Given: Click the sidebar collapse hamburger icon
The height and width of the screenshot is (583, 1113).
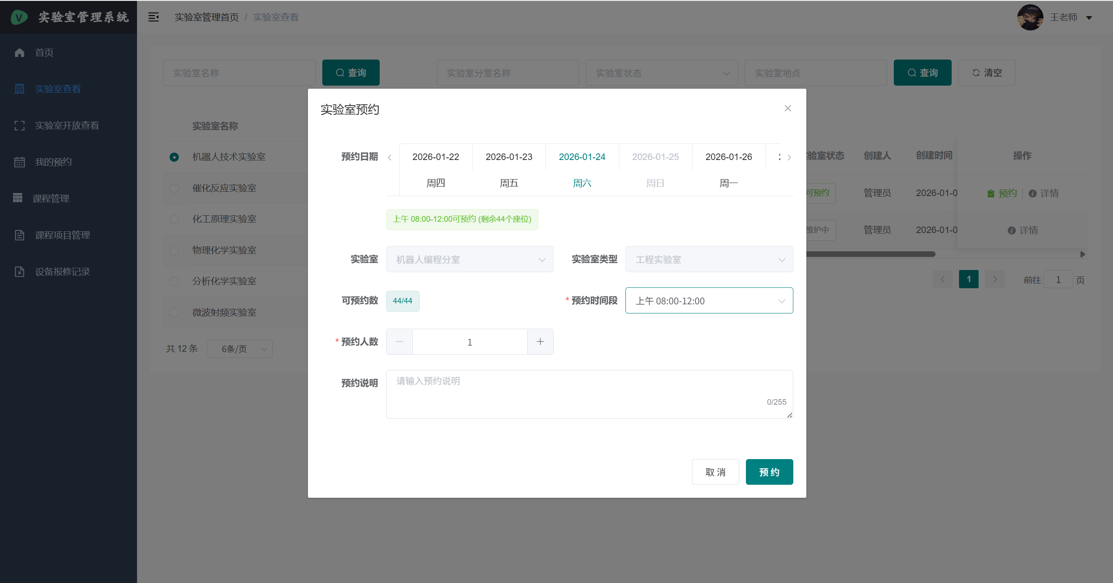Looking at the screenshot, I should 153,17.
